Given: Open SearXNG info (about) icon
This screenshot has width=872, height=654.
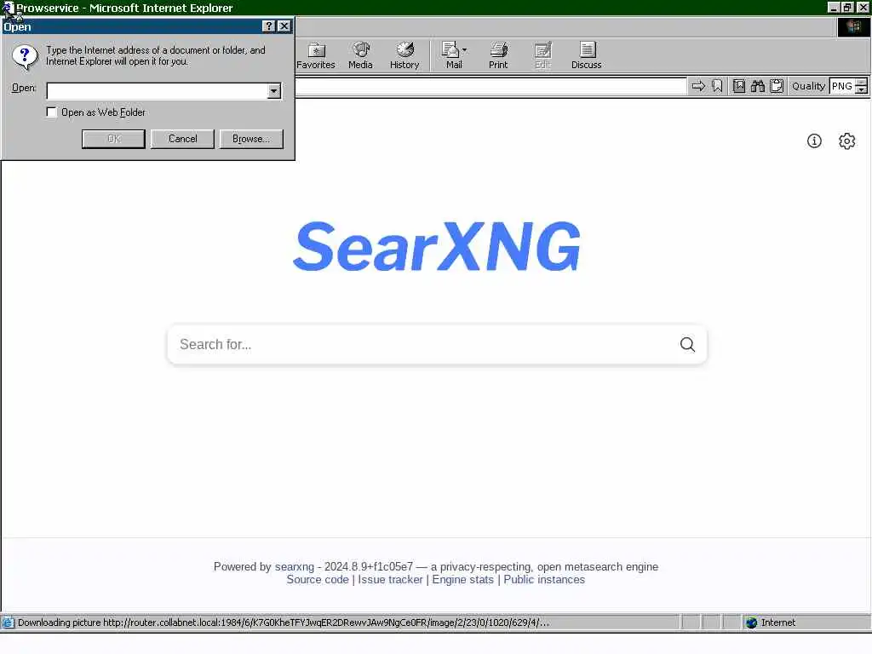Looking at the screenshot, I should pyautogui.click(x=814, y=141).
